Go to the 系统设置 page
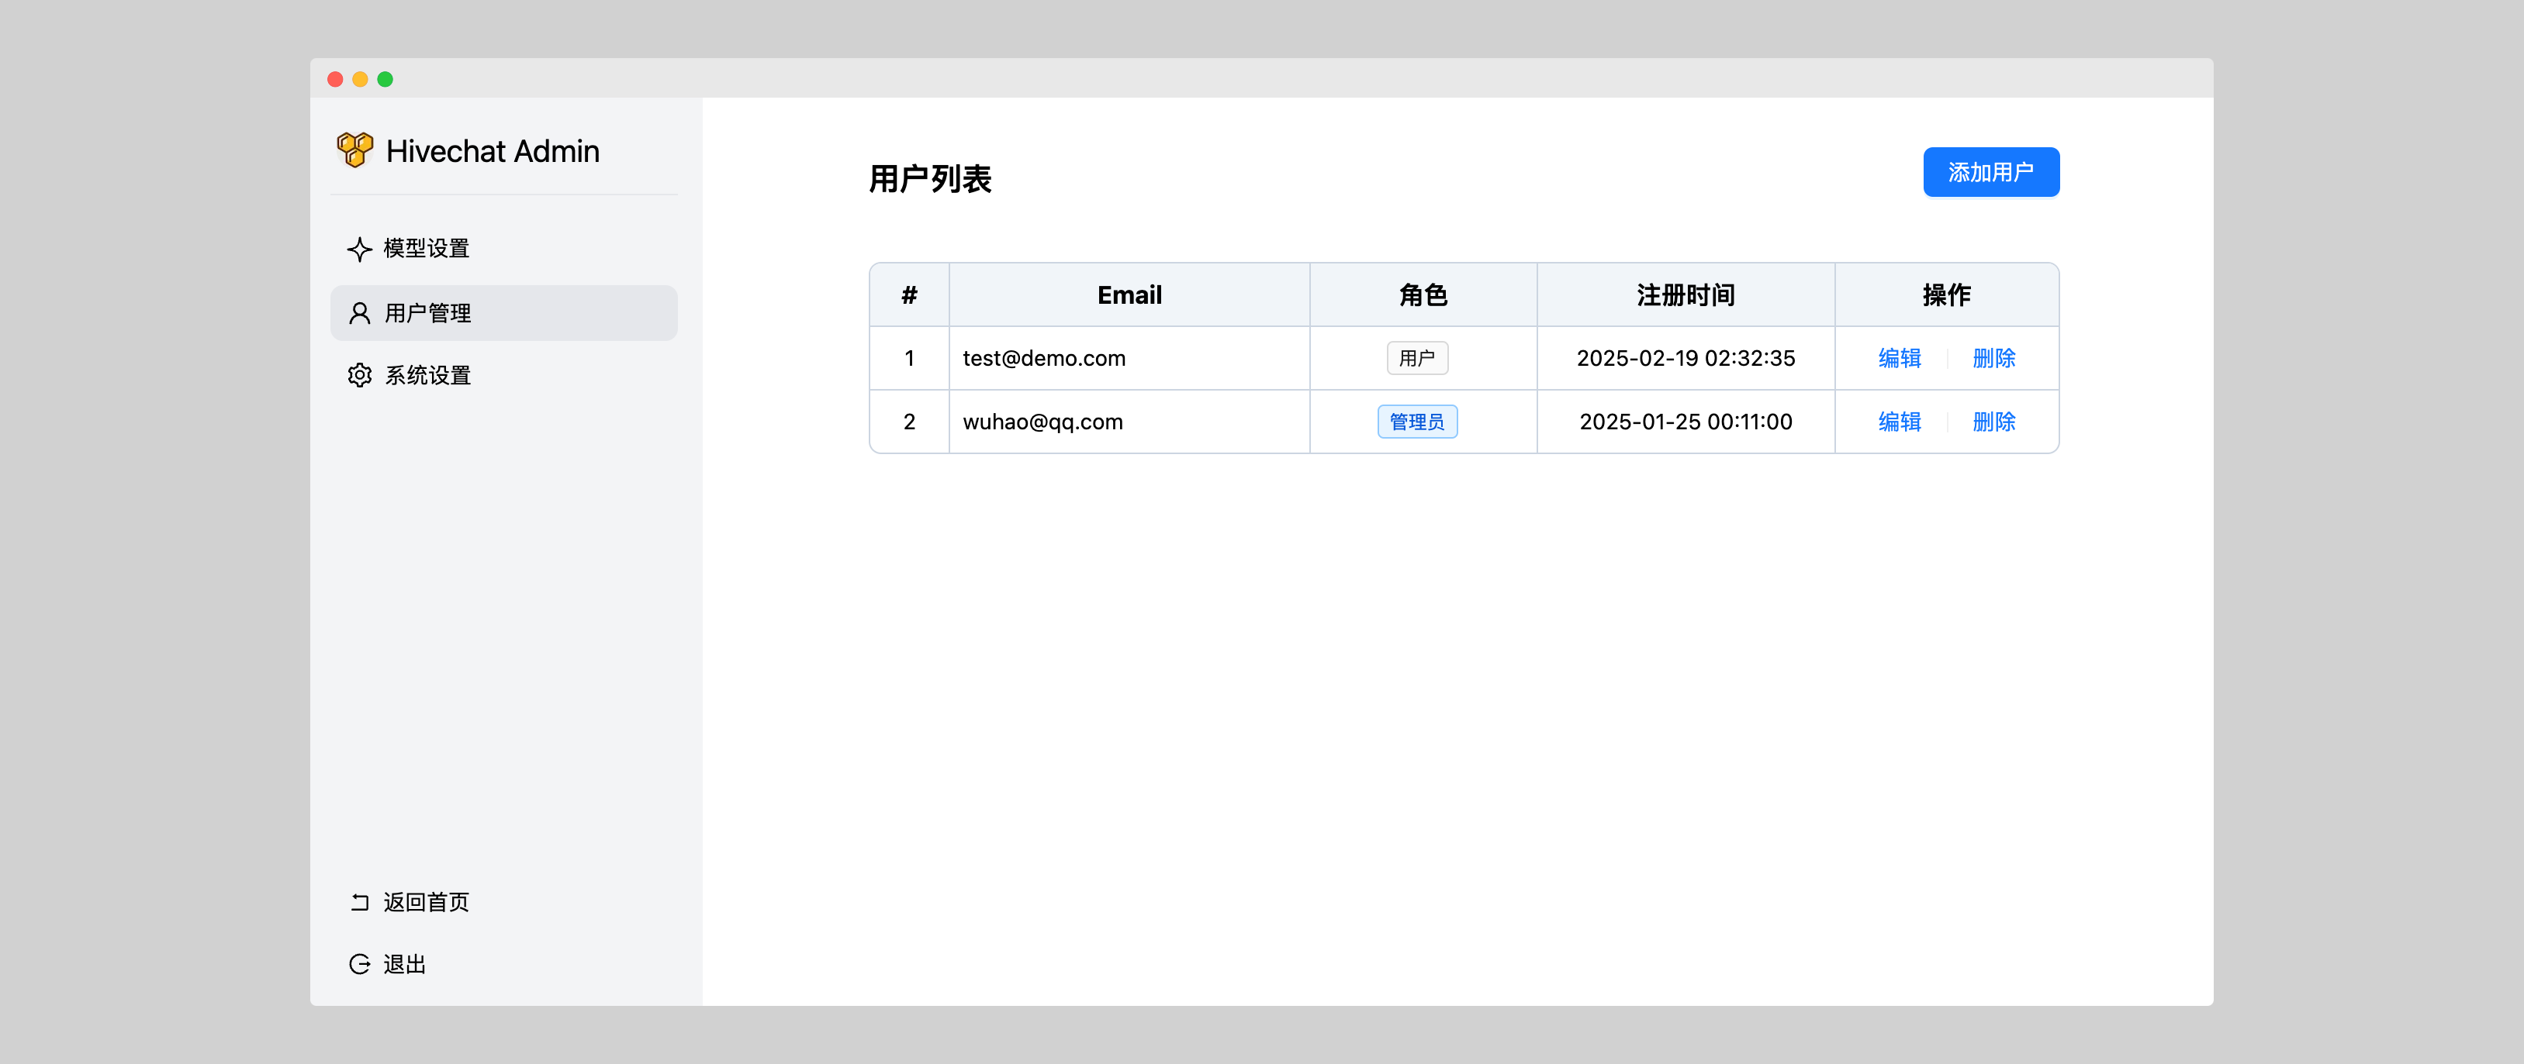2524x1064 pixels. point(428,376)
